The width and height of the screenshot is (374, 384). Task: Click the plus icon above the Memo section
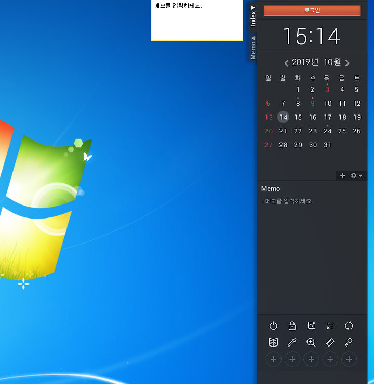(x=342, y=175)
